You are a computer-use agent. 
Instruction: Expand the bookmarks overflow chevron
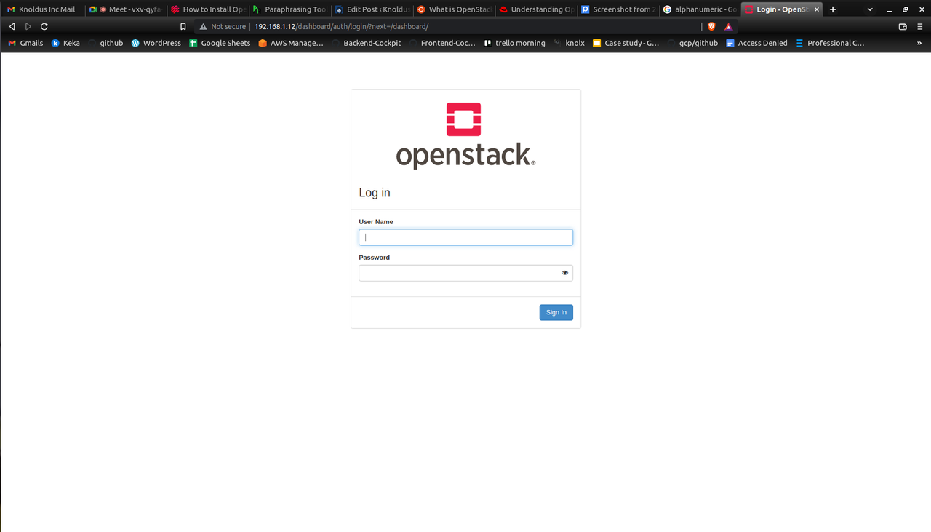[x=920, y=43]
